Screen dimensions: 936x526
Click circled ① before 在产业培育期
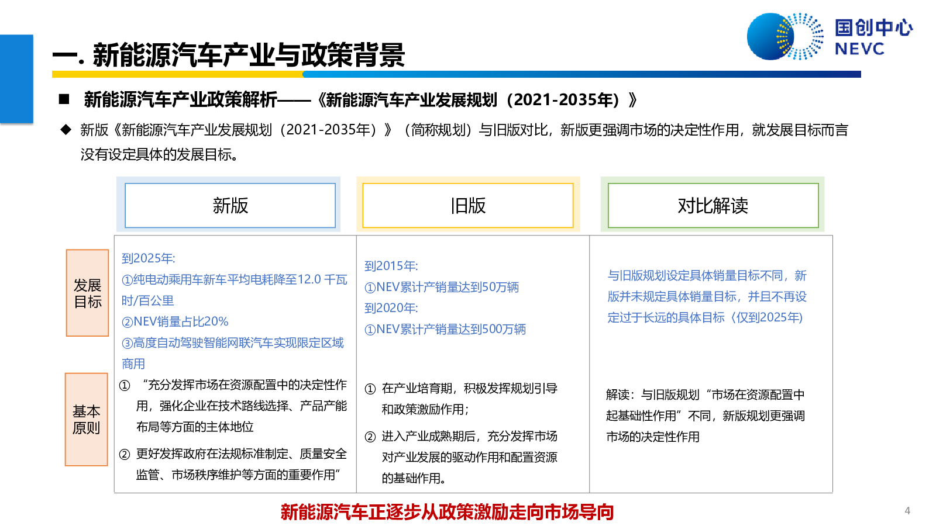[370, 389]
